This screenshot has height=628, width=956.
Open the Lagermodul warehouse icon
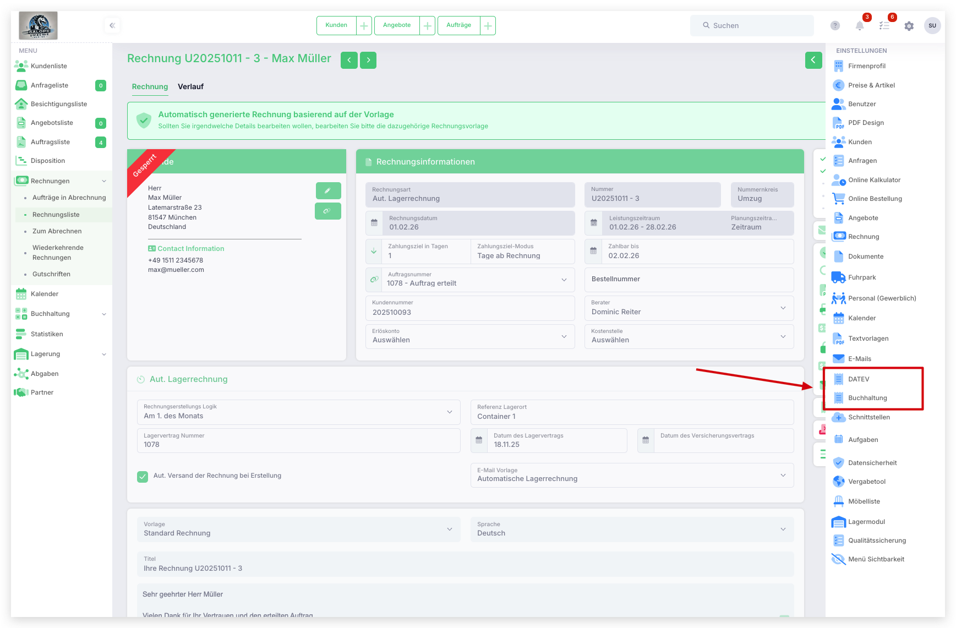click(838, 522)
